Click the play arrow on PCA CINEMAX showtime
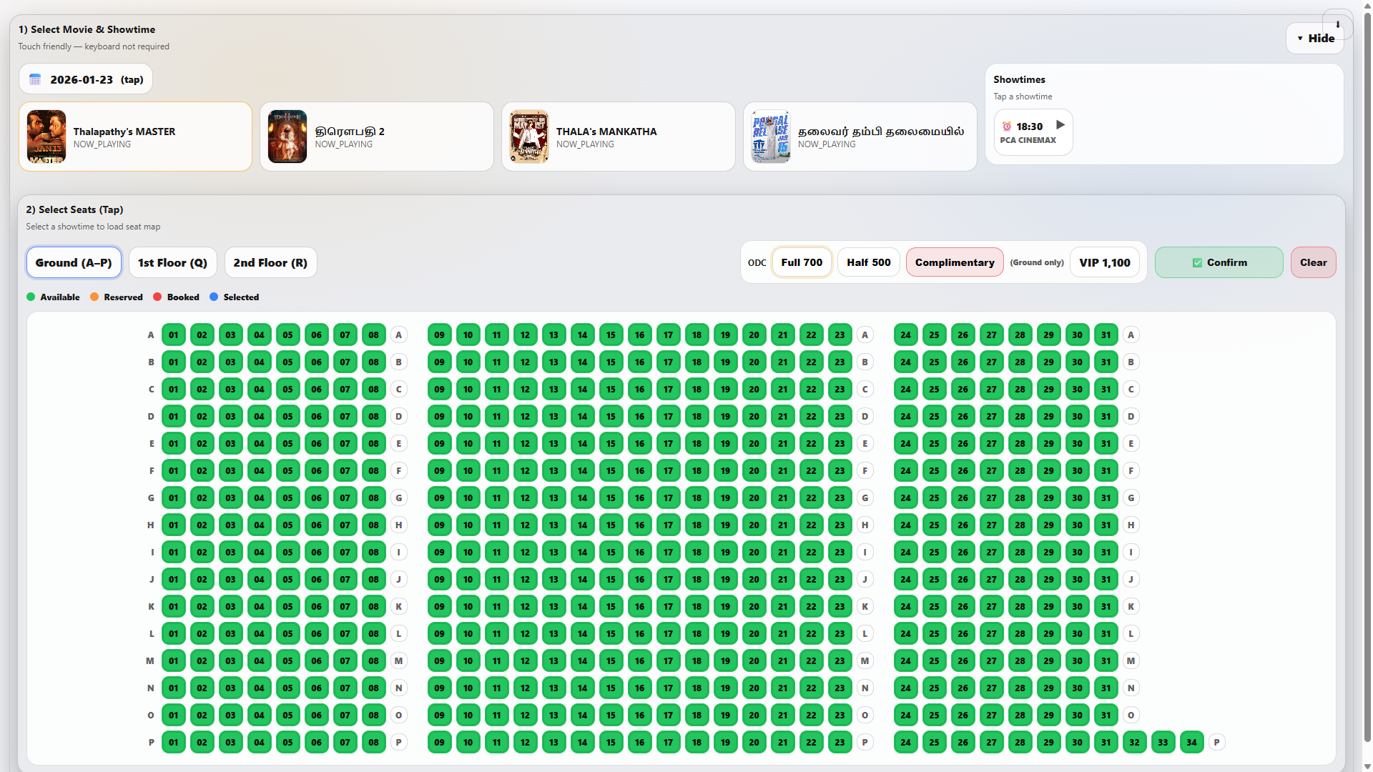 pos(1060,125)
